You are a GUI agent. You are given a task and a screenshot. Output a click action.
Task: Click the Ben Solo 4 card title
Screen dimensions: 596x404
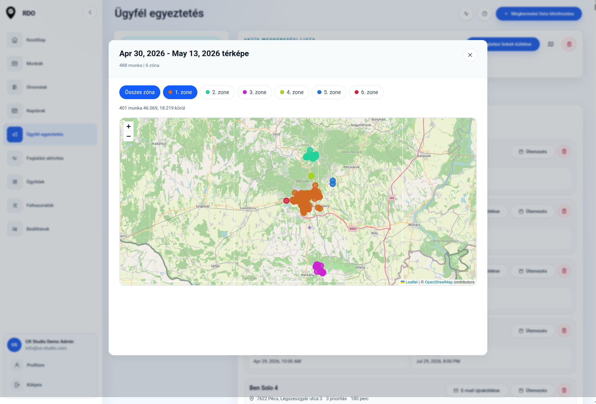[263, 388]
